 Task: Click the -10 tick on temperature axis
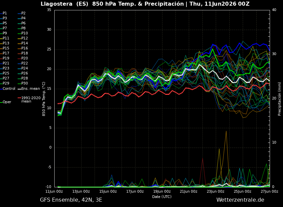[x=48, y=187]
